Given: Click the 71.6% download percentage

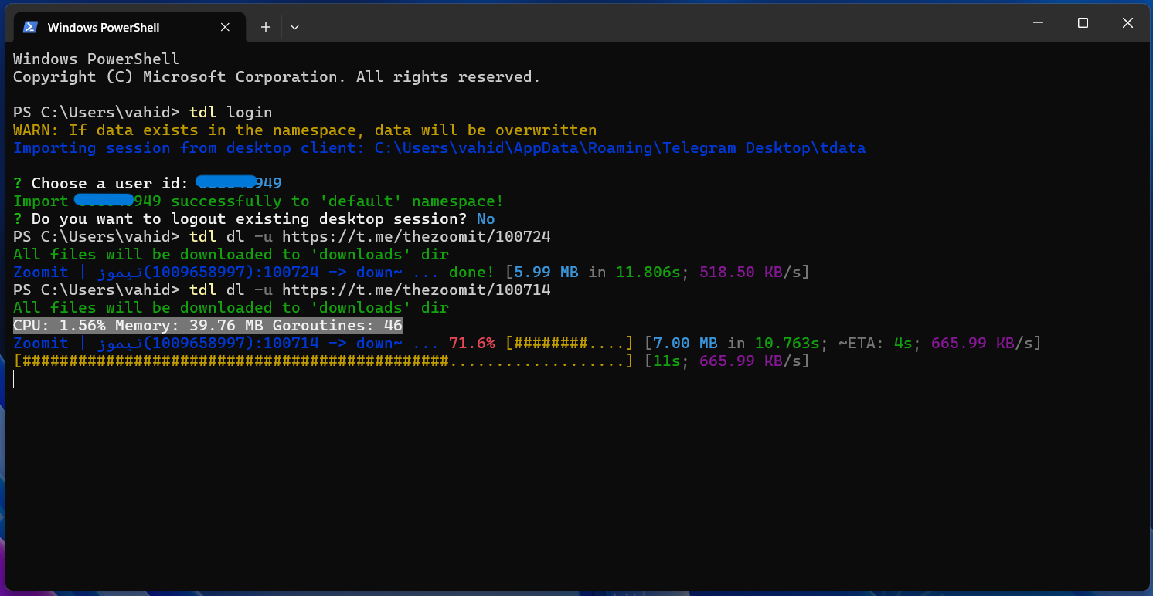Looking at the screenshot, I should pyautogui.click(x=472, y=344).
